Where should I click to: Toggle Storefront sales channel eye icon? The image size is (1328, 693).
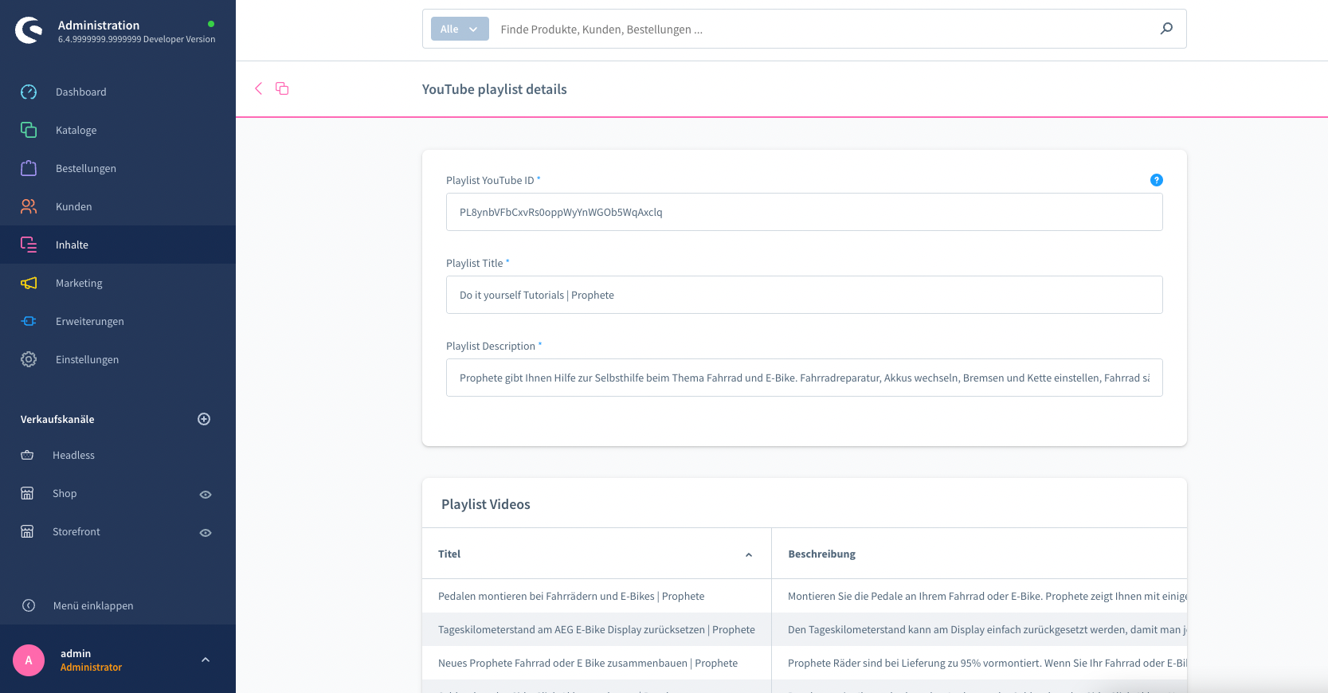[x=206, y=533]
